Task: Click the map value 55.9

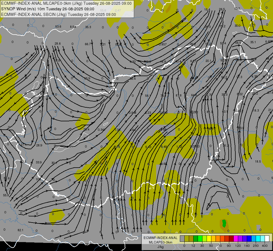Action: 87,78
